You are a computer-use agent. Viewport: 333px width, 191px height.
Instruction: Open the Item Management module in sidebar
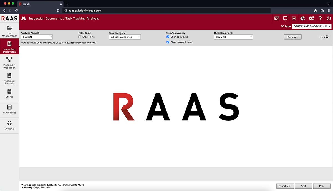[x=9, y=31]
